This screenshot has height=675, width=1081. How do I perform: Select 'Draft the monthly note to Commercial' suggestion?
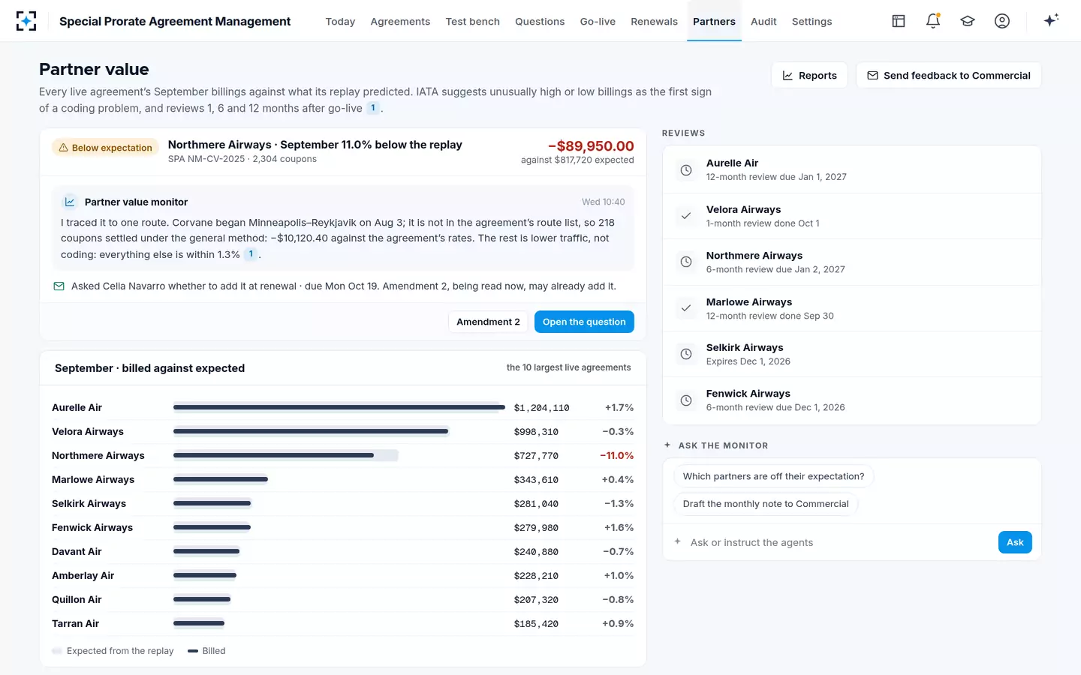pyautogui.click(x=766, y=504)
